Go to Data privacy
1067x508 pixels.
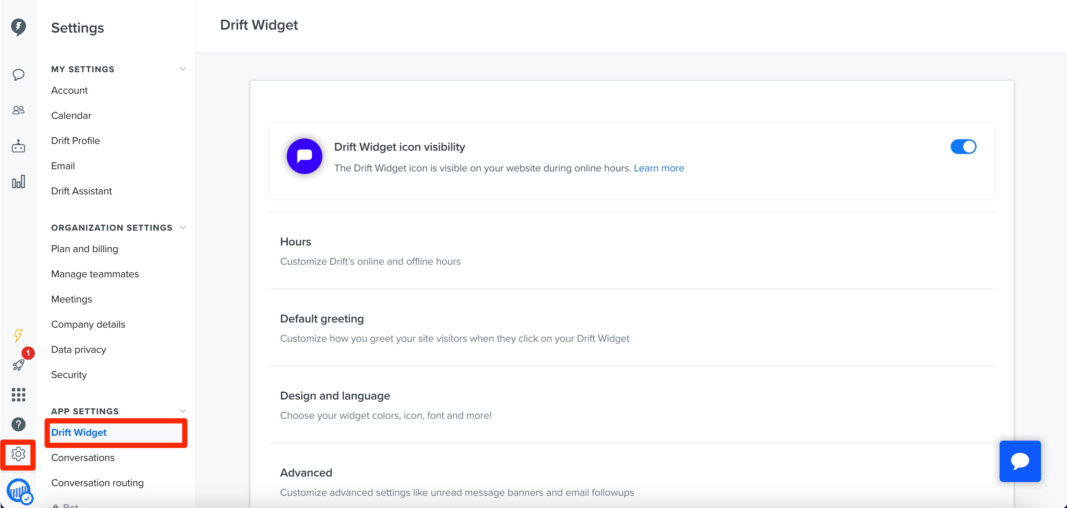click(79, 350)
